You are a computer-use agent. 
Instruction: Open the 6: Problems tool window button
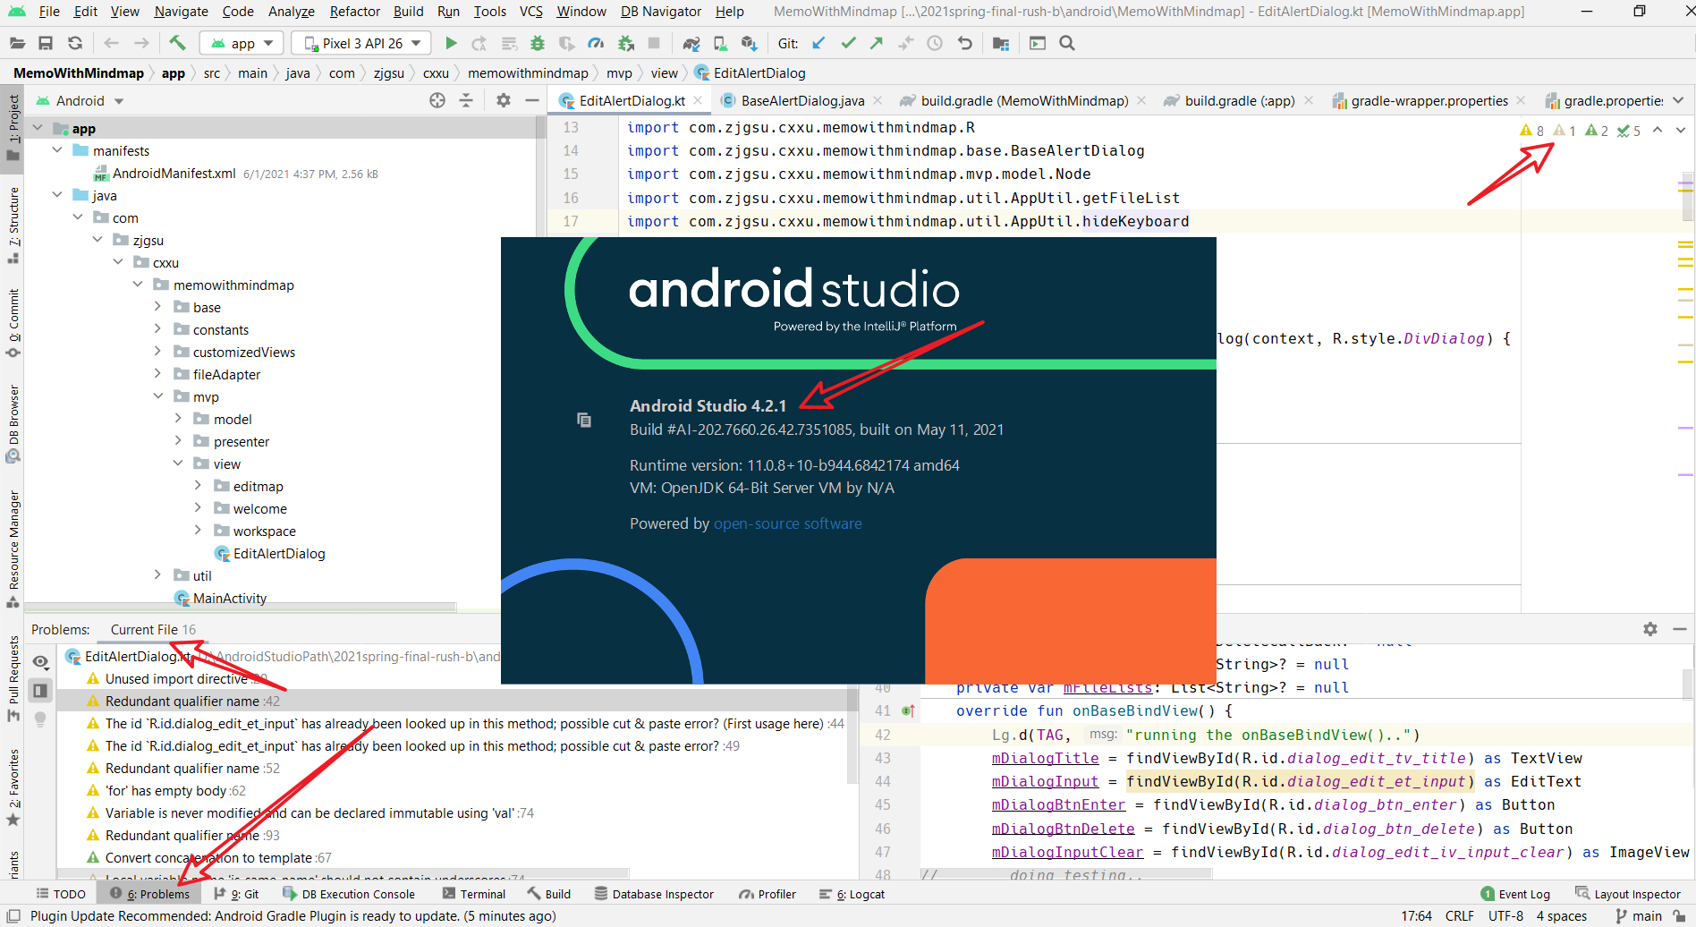coord(150,894)
